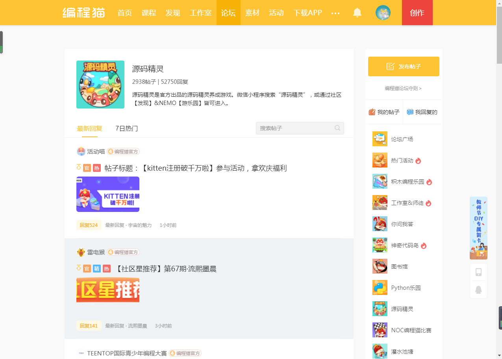The width and height of the screenshot is (502, 359).
Task: Open 我的帖子
Action: [x=384, y=112]
